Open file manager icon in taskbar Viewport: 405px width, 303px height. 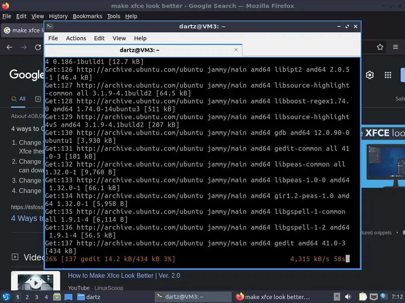tap(57, 297)
